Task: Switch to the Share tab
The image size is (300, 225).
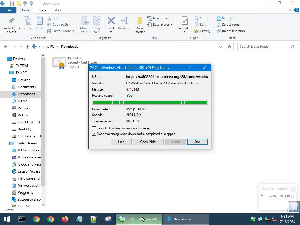Action: click(x=42, y=10)
